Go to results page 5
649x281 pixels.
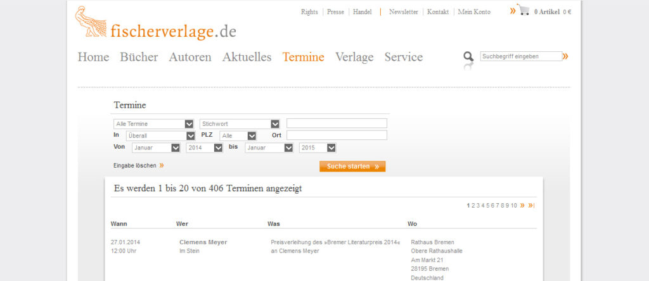[x=487, y=206]
